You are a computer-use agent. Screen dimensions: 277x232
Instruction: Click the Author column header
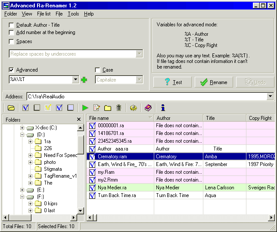[x=178, y=118]
